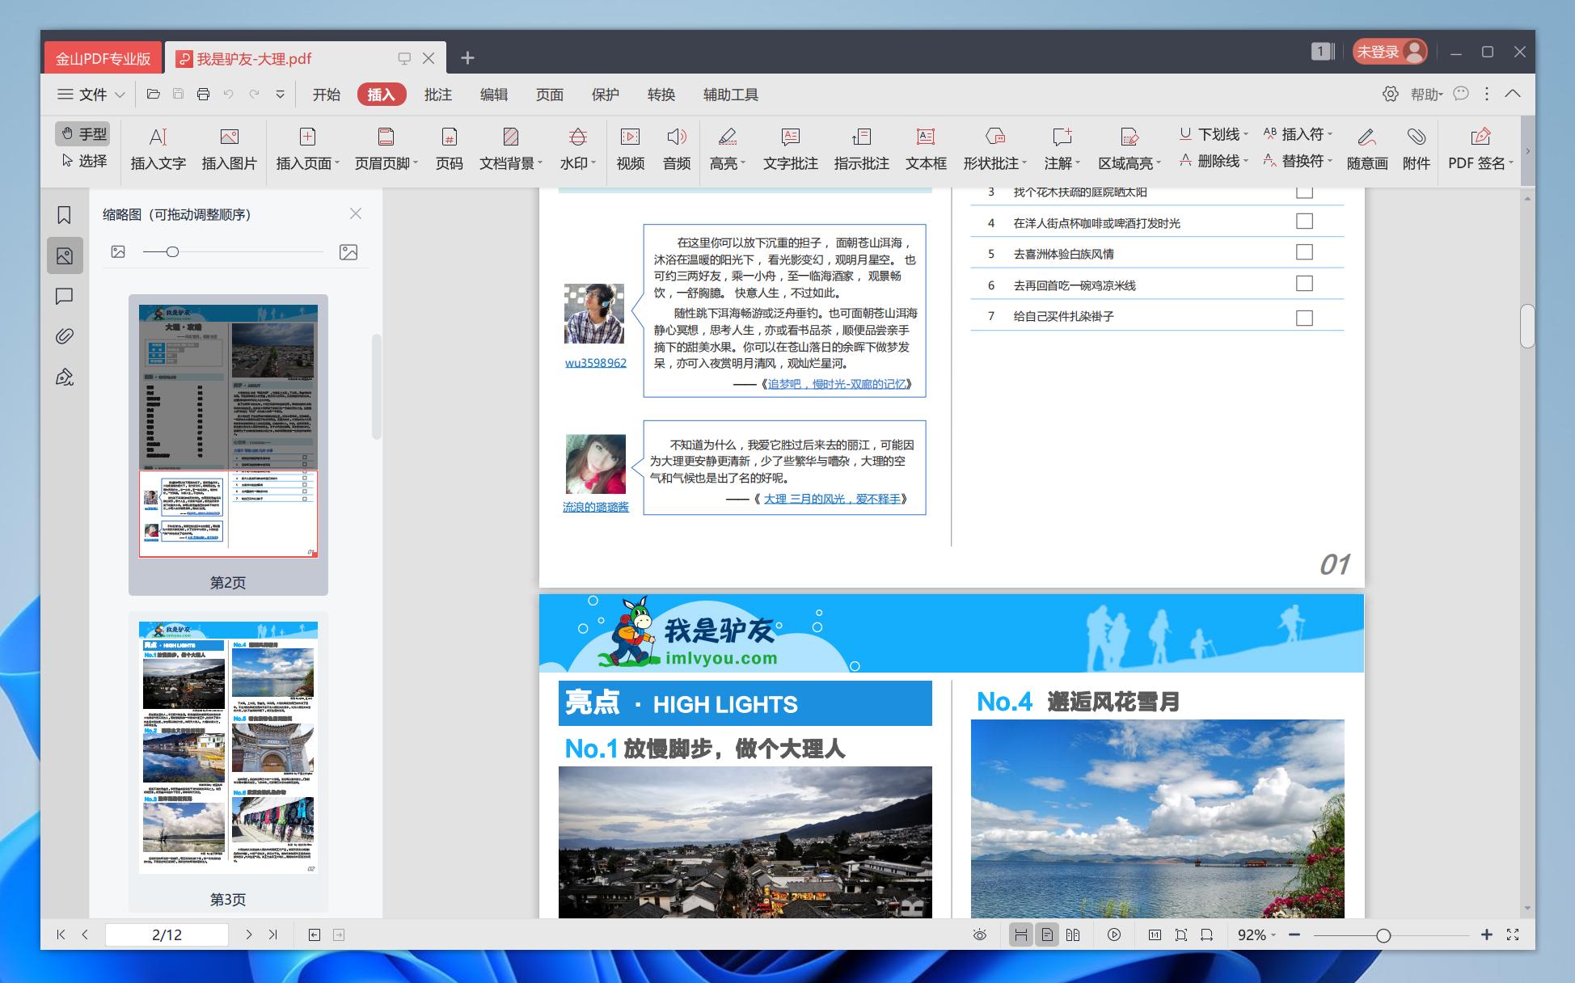
Task: Click the 未登录 login button
Action: point(1390,52)
